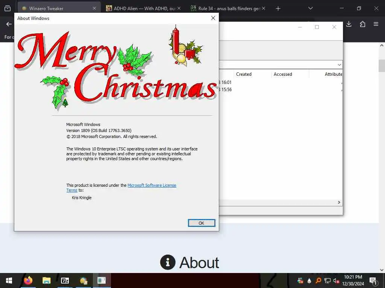Image resolution: width=385 pixels, height=288 pixels.
Task: Click the multicolored tray icon with red X
Action: pyautogui.click(x=300, y=280)
